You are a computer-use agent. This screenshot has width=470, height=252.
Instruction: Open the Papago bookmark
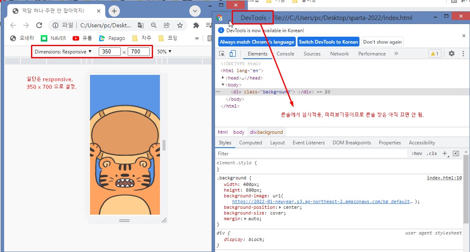[112, 38]
